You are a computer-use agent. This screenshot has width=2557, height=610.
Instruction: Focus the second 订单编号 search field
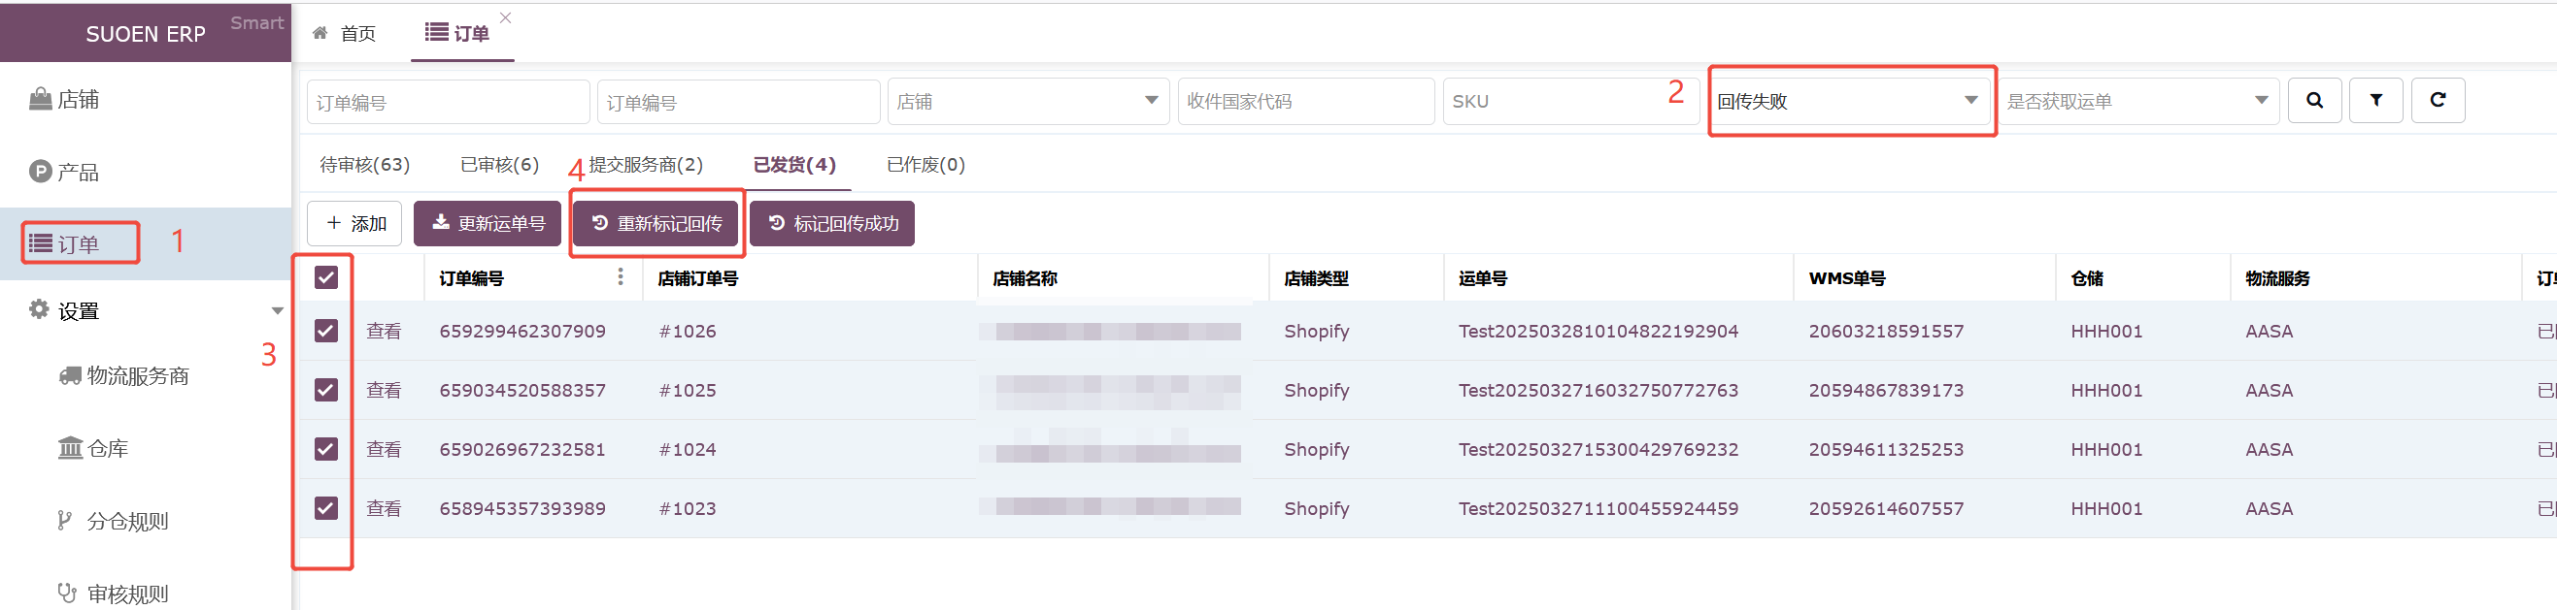[738, 101]
